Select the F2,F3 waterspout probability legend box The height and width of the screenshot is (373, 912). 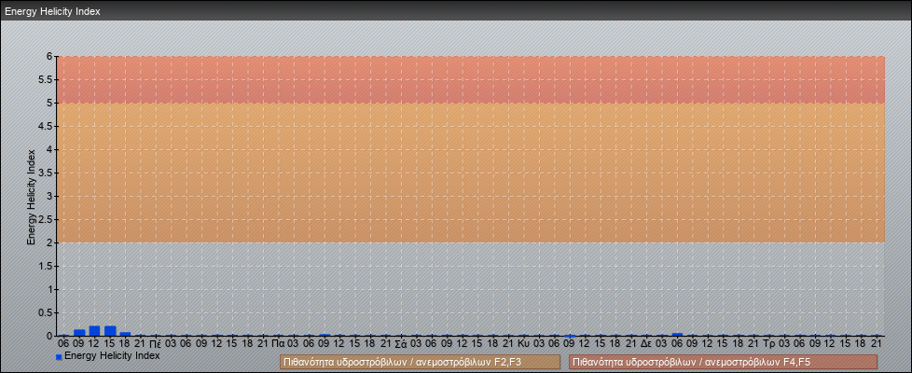click(x=420, y=362)
